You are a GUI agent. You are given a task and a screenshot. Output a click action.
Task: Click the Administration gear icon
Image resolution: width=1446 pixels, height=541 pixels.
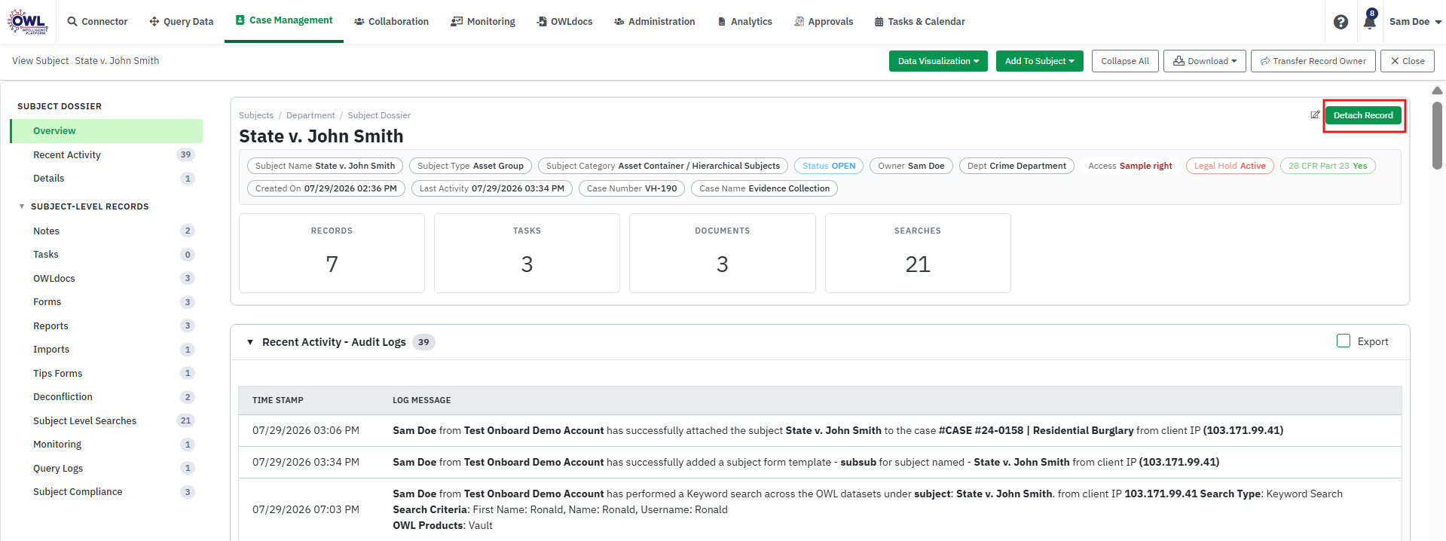click(x=619, y=22)
